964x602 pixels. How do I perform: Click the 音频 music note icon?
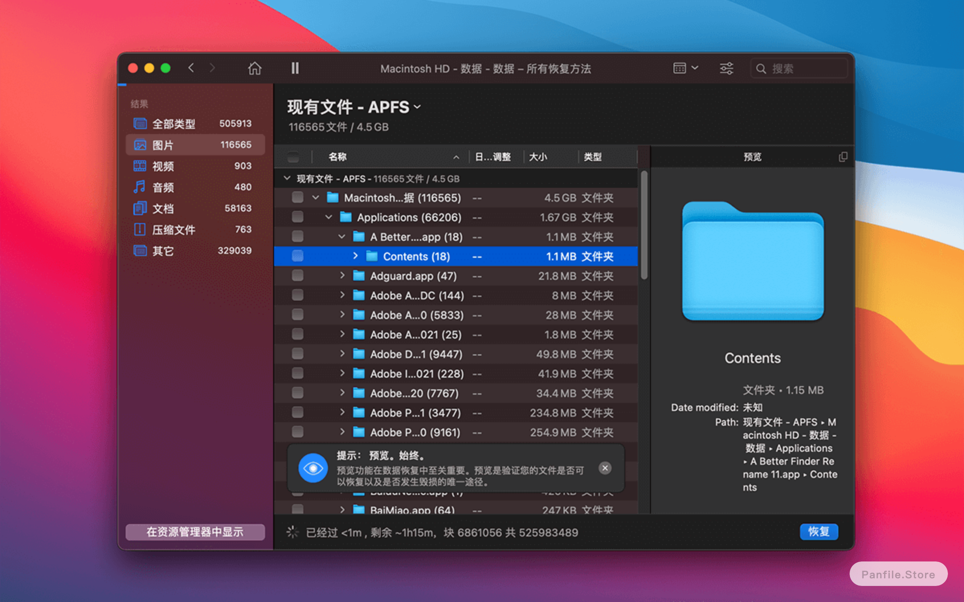[139, 187]
